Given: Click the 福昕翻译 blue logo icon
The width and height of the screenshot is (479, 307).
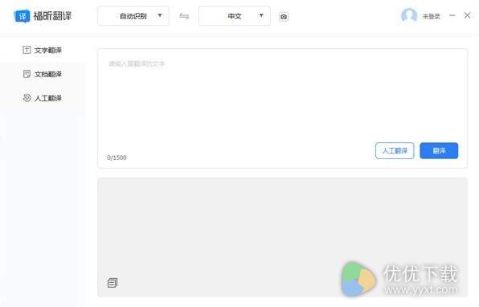Looking at the screenshot, I should pos(22,16).
